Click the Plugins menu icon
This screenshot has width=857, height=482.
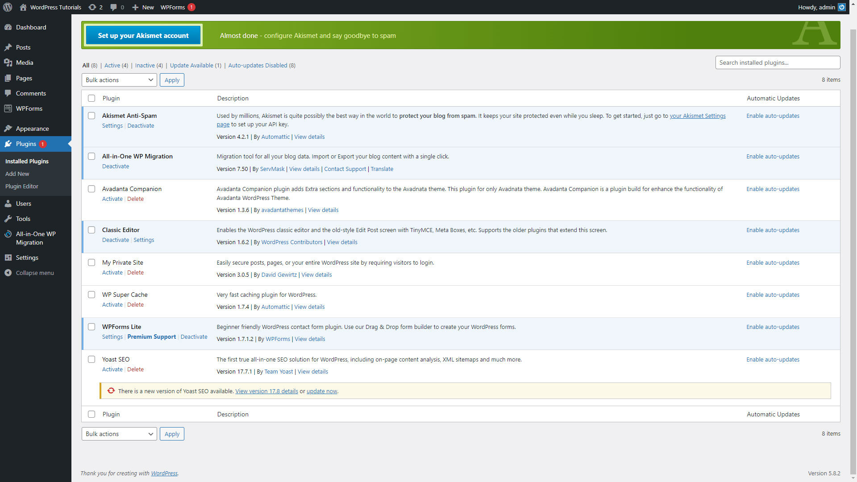pos(9,144)
